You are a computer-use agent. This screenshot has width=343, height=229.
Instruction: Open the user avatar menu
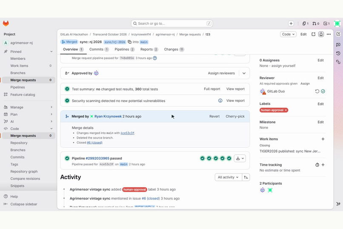(337, 23)
